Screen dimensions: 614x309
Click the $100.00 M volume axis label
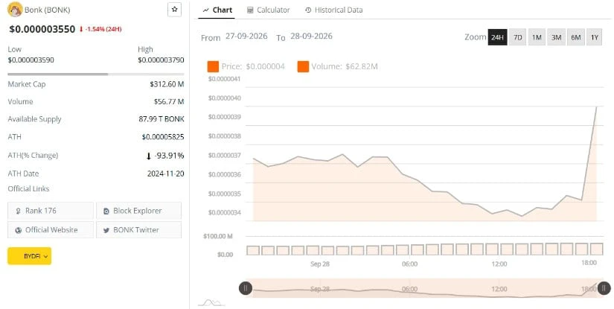[218, 236]
